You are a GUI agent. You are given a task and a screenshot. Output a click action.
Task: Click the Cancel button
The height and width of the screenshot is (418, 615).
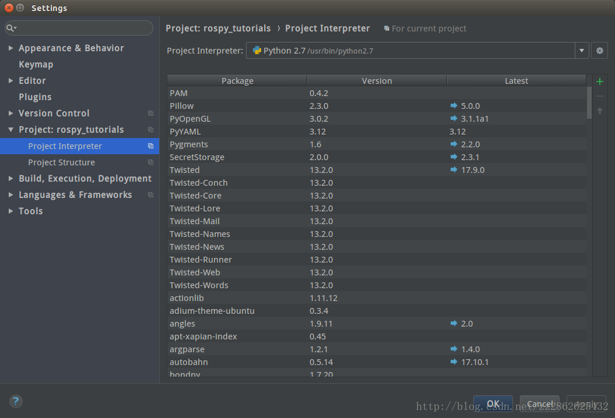point(540,403)
